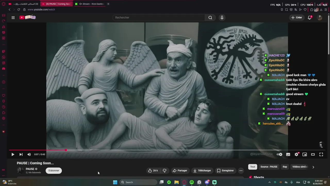330x186 pixels.
Task: Play the paused YouTube video
Action: 13,154
